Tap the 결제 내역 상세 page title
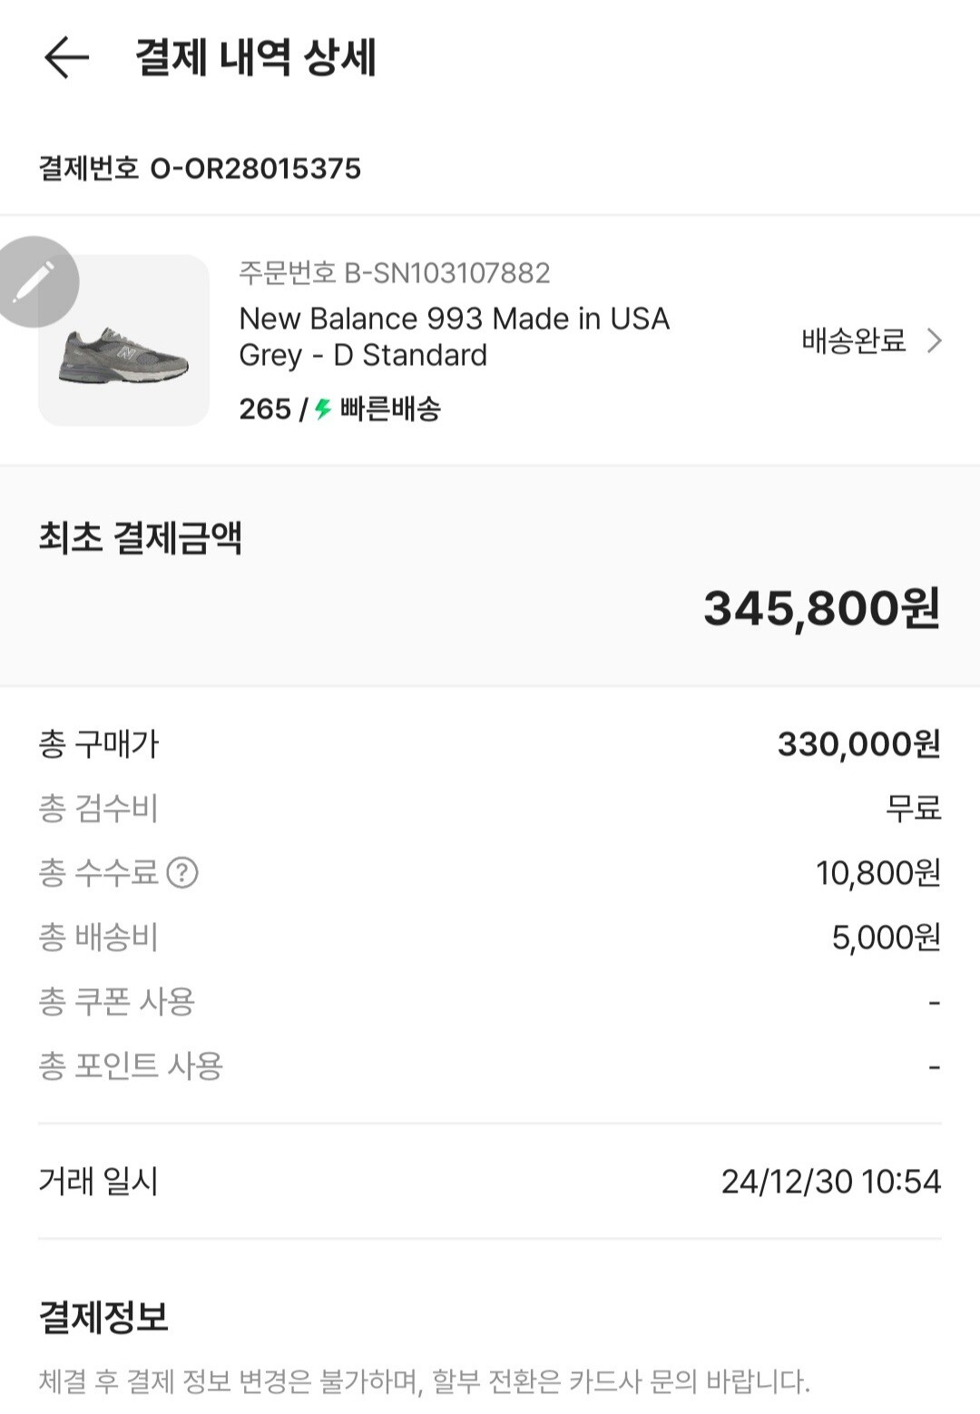The height and width of the screenshot is (1414, 980). (255, 58)
